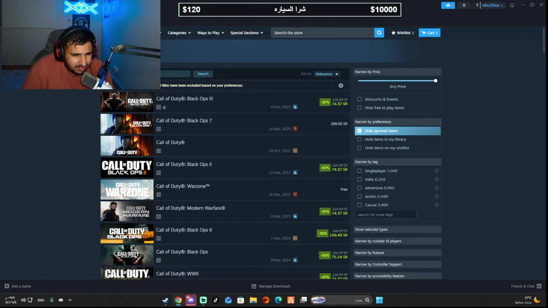The image size is (548, 308).
Task: Click the Call of Duty: Black Ops II thumbnail
Action: click(x=127, y=168)
